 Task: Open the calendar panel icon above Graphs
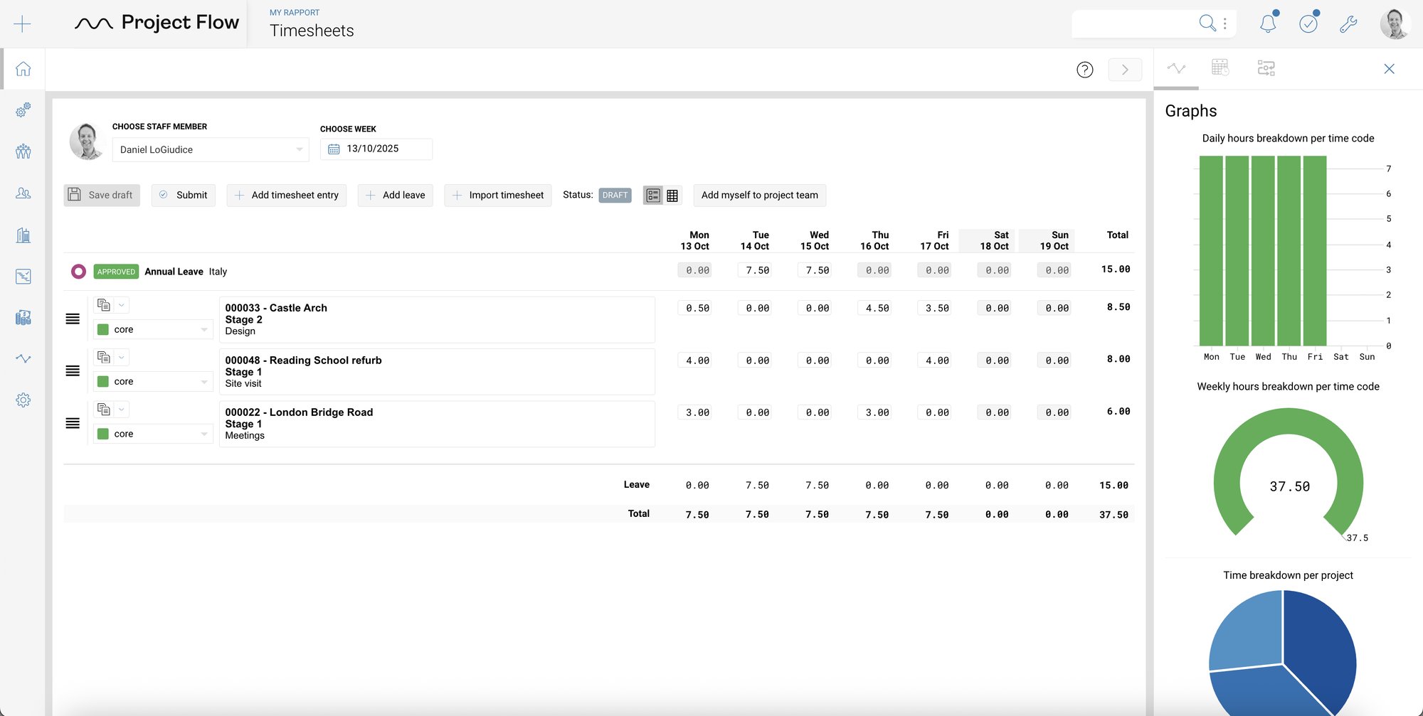1220,68
